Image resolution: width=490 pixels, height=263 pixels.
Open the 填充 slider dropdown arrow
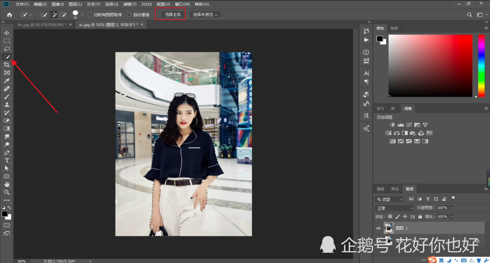point(452,217)
